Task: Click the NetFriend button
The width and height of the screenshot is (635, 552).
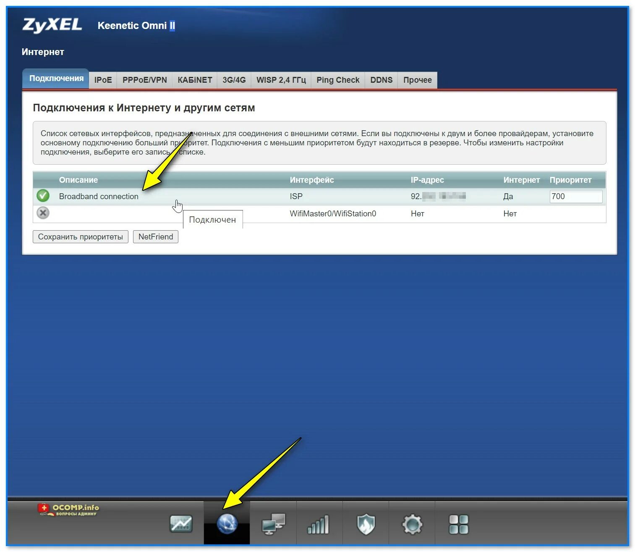Action: [x=156, y=237]
